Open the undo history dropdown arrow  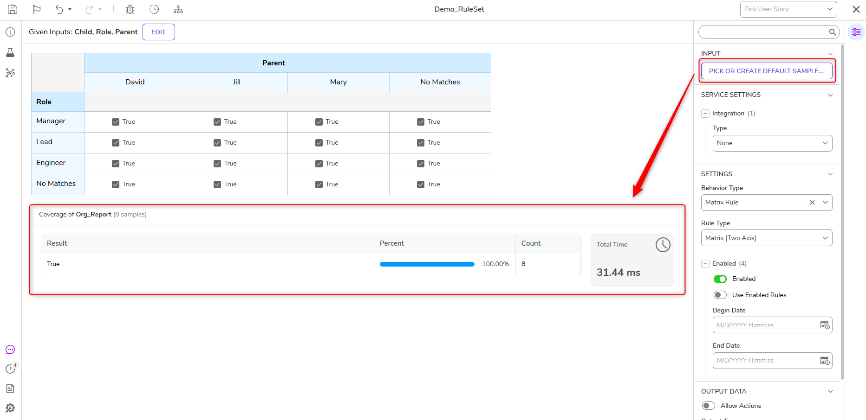[x=70, y=9]
